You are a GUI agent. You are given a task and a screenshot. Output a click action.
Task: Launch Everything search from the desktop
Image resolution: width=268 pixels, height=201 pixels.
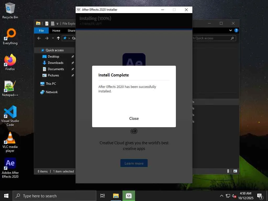tap(10, 37)
